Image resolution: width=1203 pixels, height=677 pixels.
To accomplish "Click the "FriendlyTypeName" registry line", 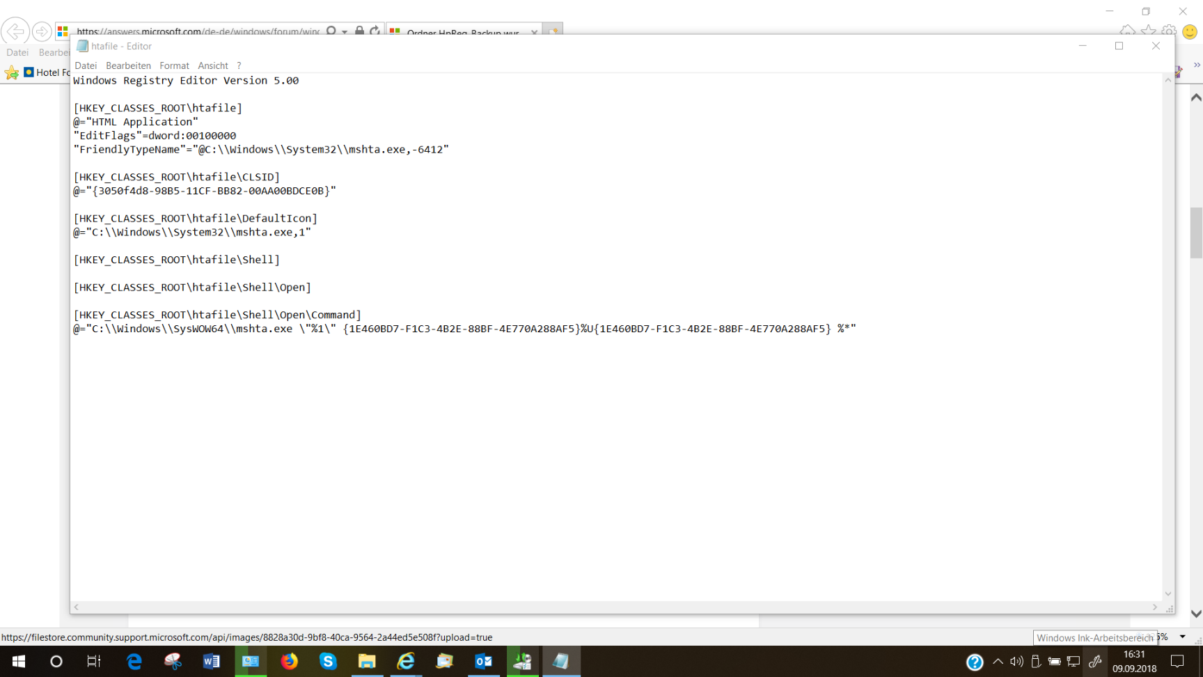I will [x=261, y=150].
